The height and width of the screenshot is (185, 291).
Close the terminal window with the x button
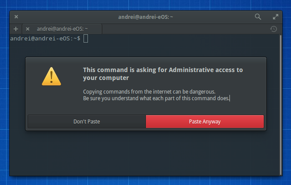point(16,17)
